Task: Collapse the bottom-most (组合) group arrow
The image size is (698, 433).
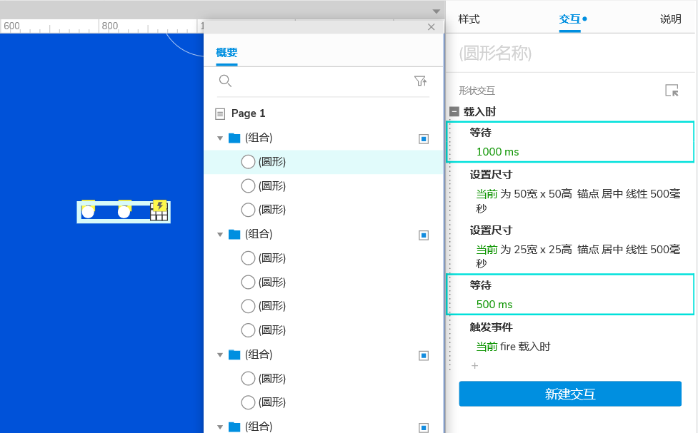Action: pyautogui.click(x=220, y=427)
